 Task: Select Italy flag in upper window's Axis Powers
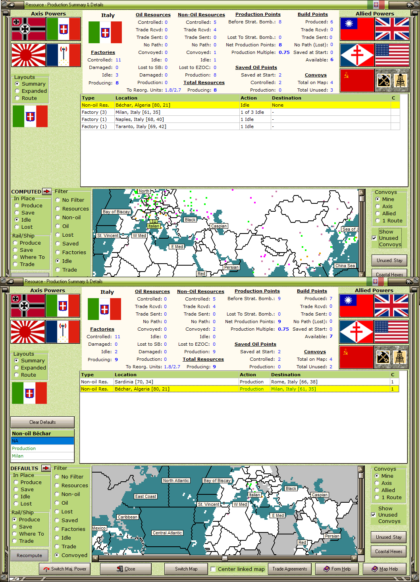(64, 29)
